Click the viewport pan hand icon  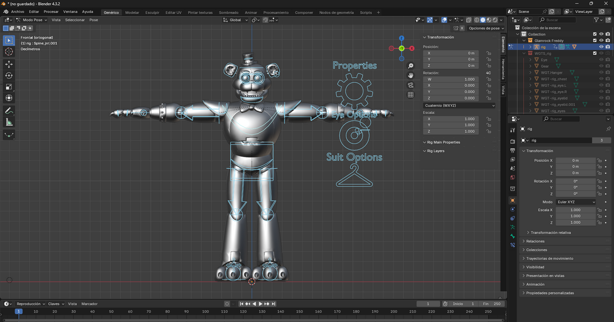(x=411, y=75)
